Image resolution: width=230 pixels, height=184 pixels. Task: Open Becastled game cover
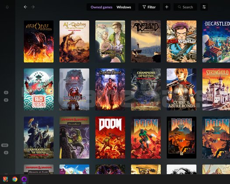click(x=216, y=42)
